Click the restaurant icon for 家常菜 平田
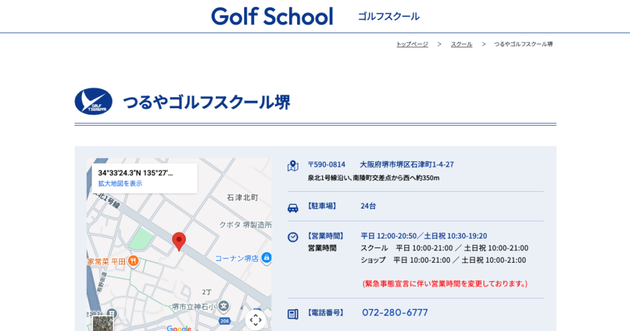630x331 pixels. coord(134,261)
